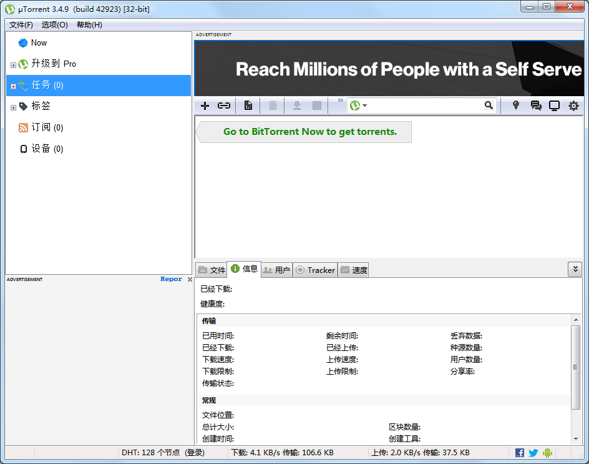Image resolution: width=589 pixels, height=464 pixels.
Task: Click the search magnifier icon
Action: tap(489, 106)
